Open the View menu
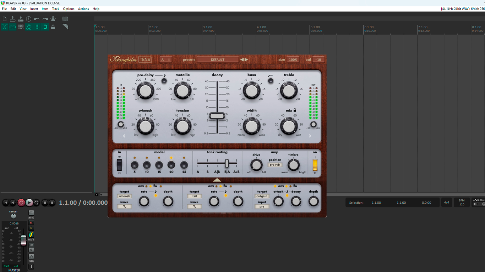The width and height of the screenshot is (485, 272). pyautogui.click(x=23, y=9)
